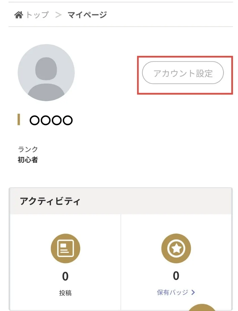This screenshot has width=238, height=311.
Task: Click the default profile avatar image
Action: point(46,73)
